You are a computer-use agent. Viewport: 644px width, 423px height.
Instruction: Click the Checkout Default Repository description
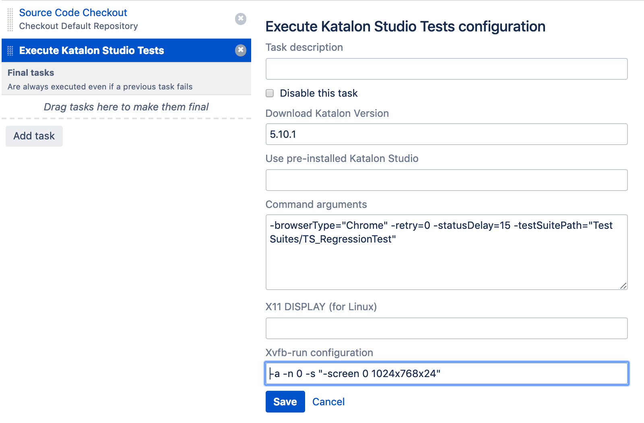point(78,26)
